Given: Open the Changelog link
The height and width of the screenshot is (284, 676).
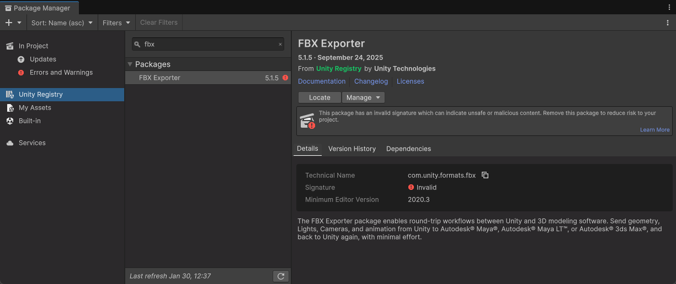Looking at the screenshot, I should tap(371, 81).
